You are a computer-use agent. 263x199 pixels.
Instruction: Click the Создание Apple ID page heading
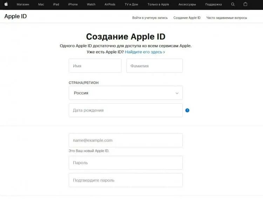(126, 37)
